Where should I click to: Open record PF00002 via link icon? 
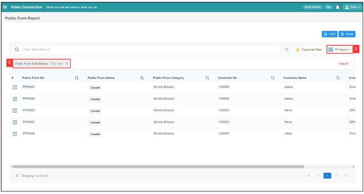pyautogui.click(x=15, y=99)
